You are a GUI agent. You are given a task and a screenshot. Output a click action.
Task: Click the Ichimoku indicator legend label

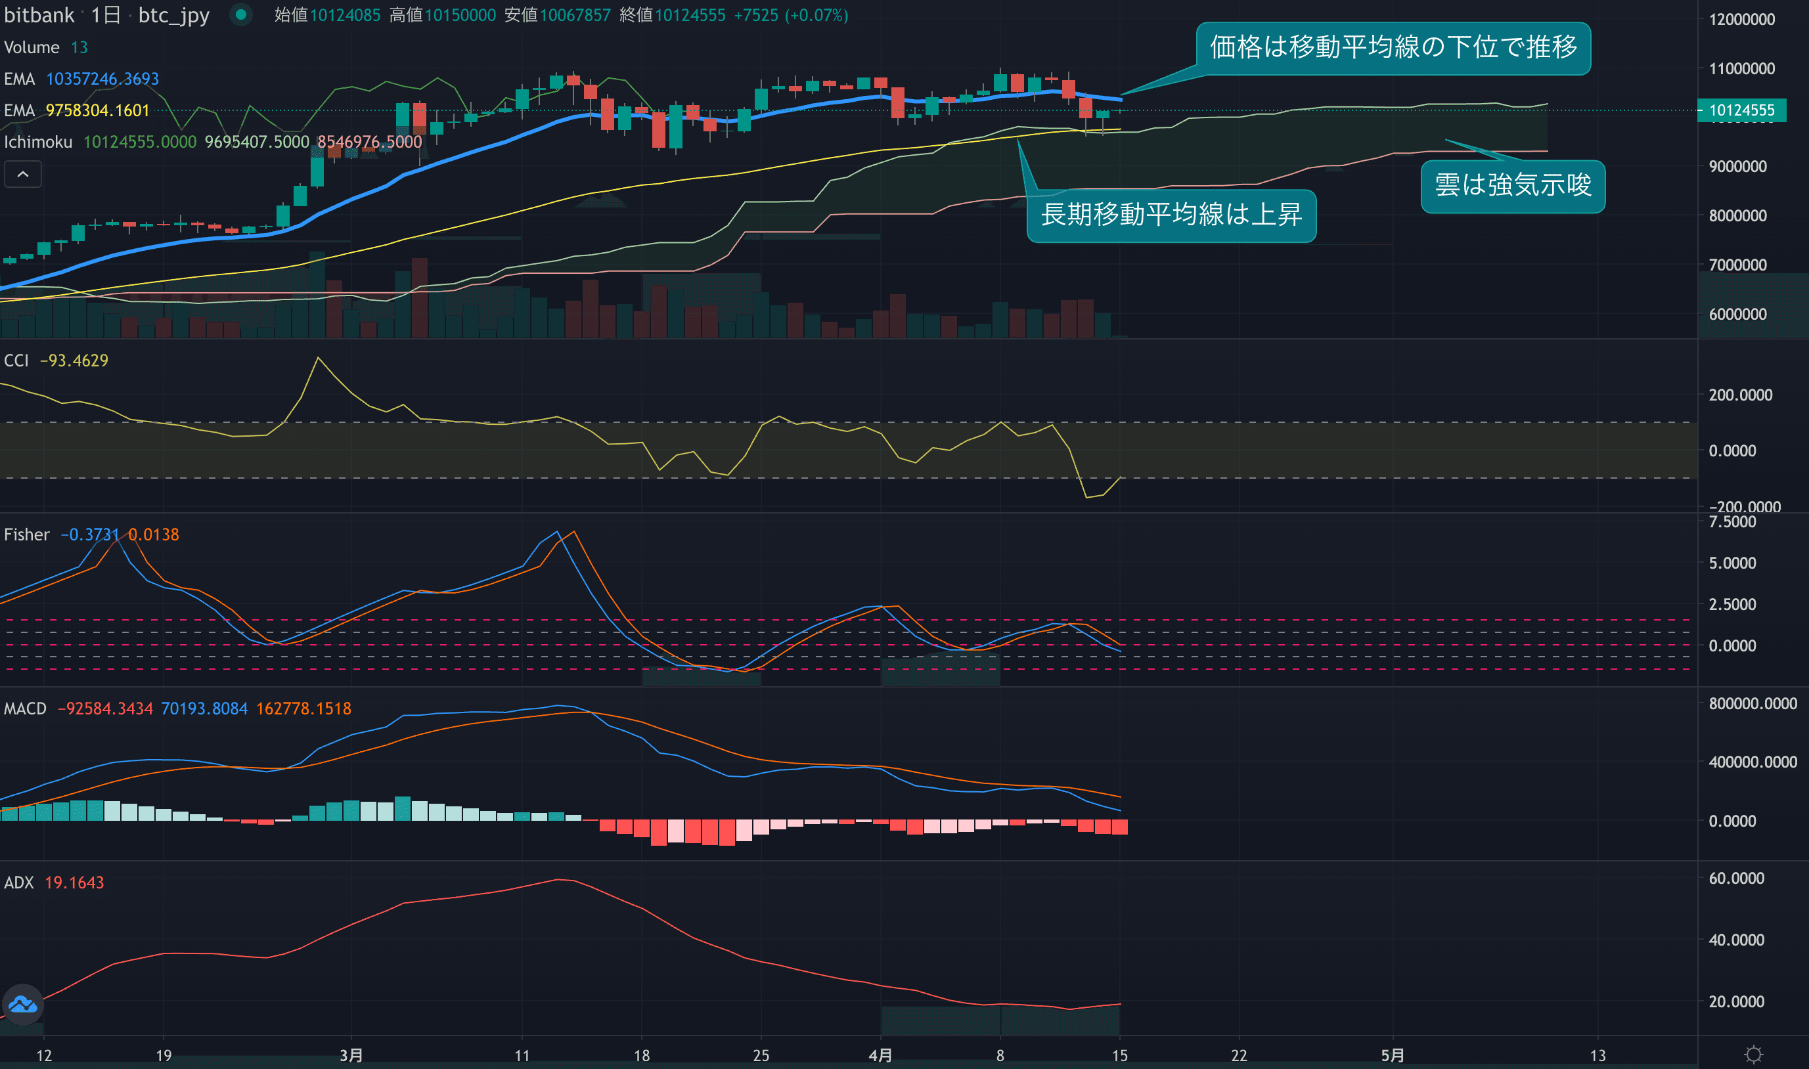(x=38, y=142)
